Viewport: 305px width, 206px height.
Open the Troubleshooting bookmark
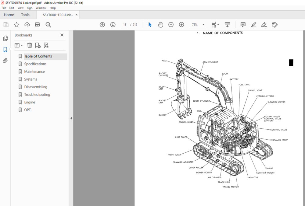pyautogui.click(x=37, y=94)
